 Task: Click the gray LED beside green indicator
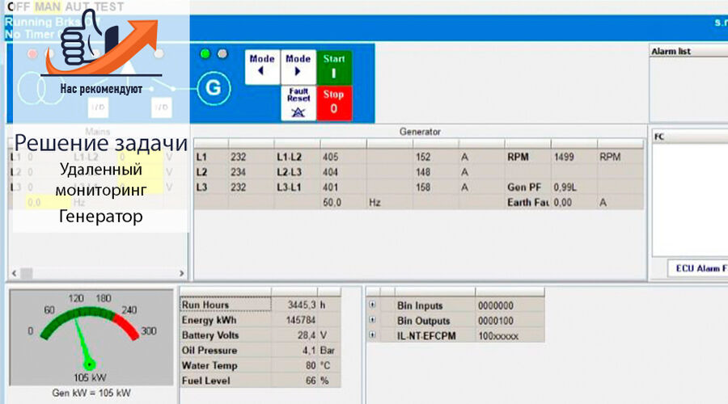pos(223,54)
